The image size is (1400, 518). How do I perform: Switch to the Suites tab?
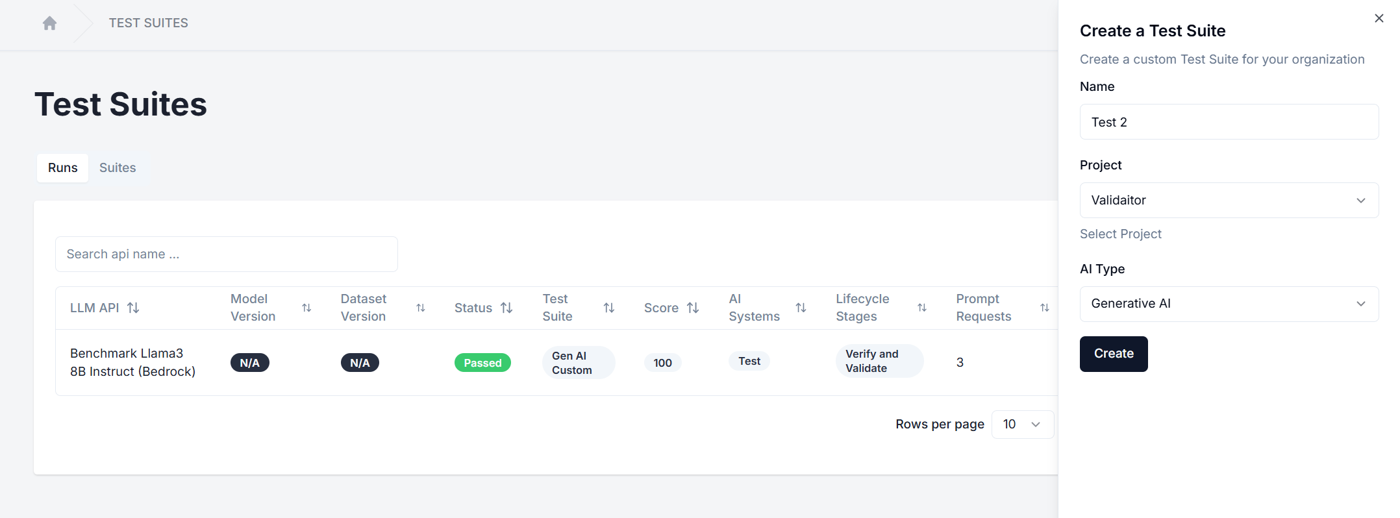point(118,167)
